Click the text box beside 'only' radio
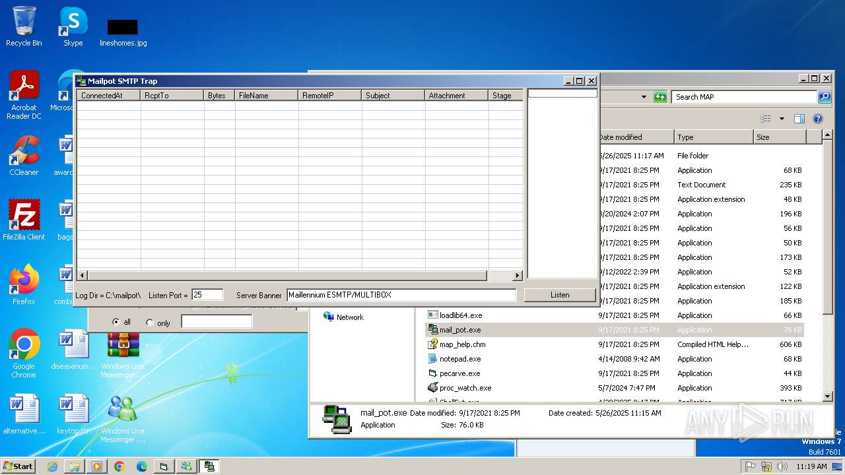This screenshot has width=845, height=475. point(217,322)
